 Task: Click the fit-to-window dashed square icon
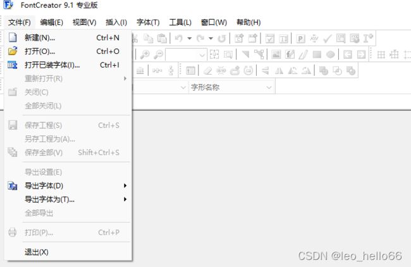214,54
